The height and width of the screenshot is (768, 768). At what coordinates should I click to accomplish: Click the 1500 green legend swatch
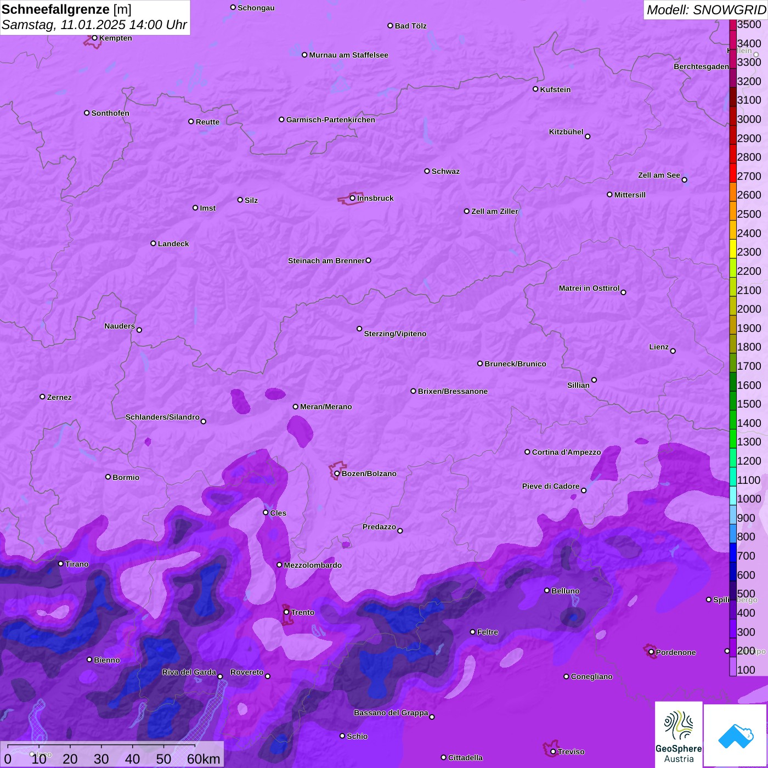[x=733, y=400]
